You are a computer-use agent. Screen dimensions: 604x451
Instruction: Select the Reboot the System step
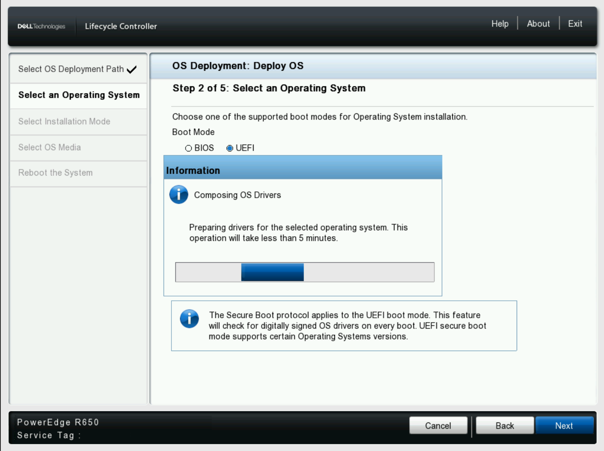(55, 172)
